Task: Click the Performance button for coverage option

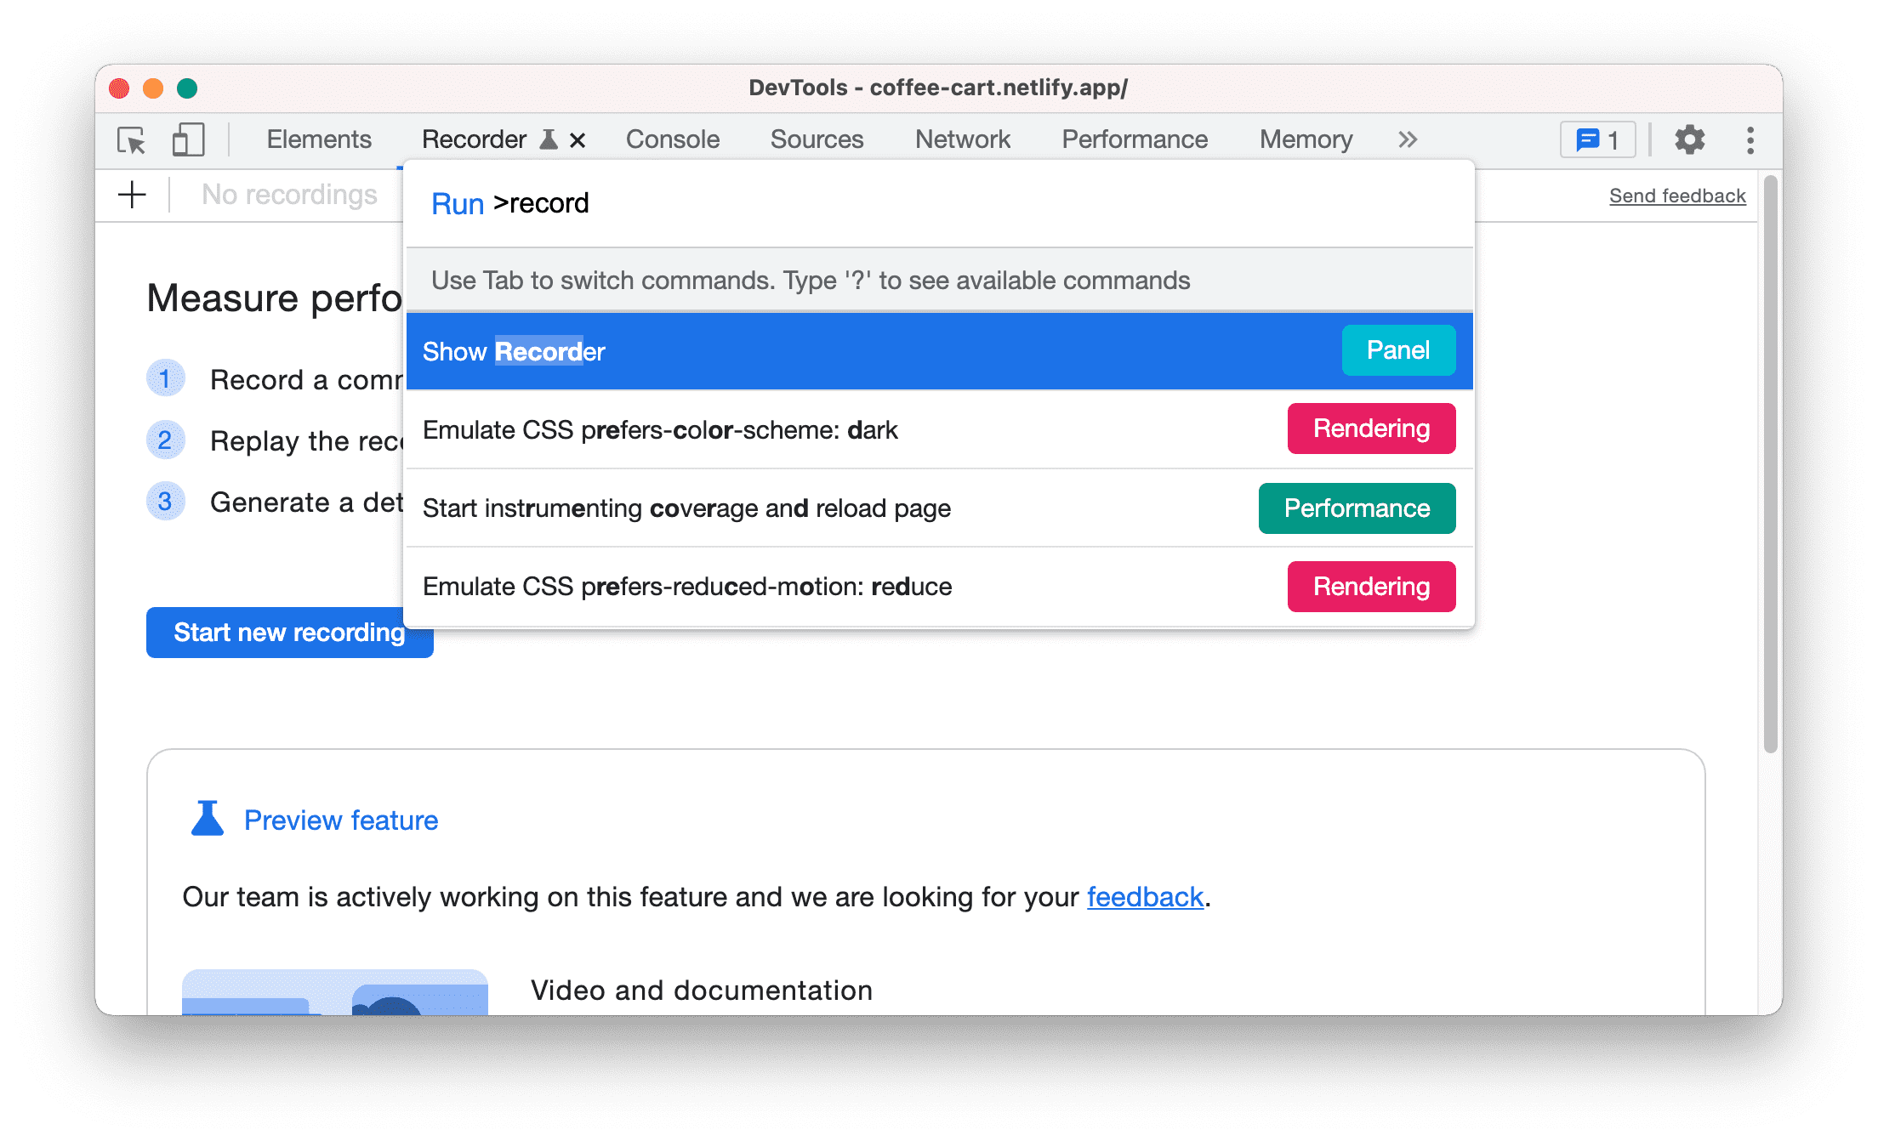Action: [x=1356, y=508]
